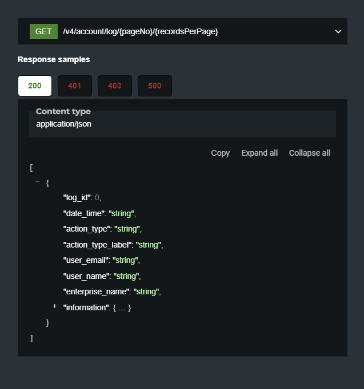Screen dimensions: 364x389
Task: Switch to the 401 response tab
Action: [74, 86]
